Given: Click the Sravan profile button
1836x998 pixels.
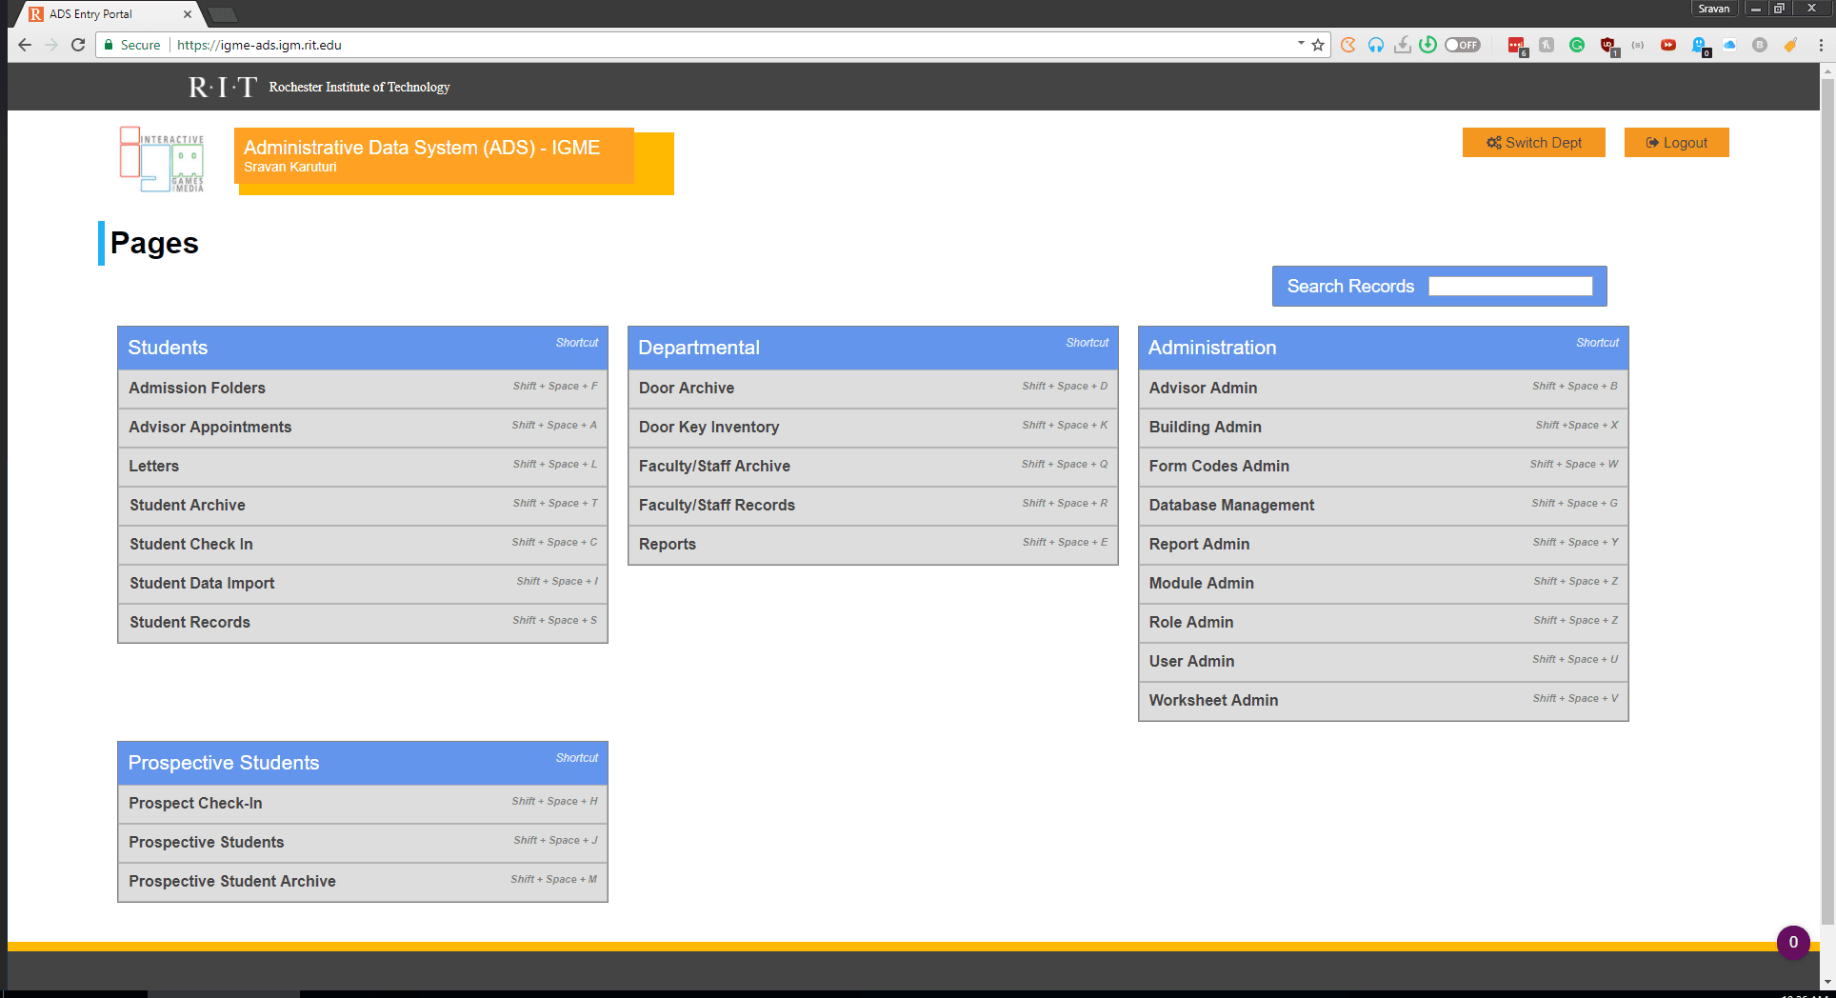Looking at the screenshot, I should 1714,9.
